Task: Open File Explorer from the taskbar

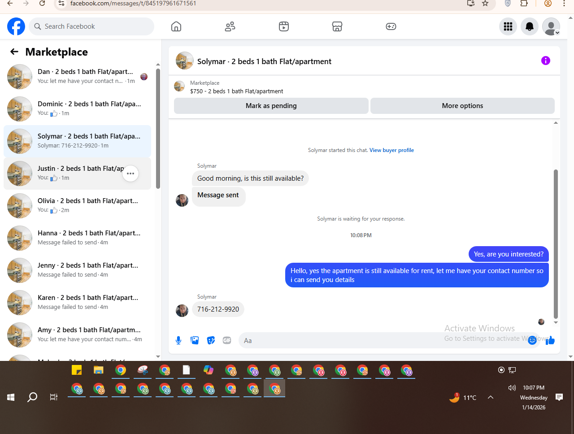Action: point(99,370)
